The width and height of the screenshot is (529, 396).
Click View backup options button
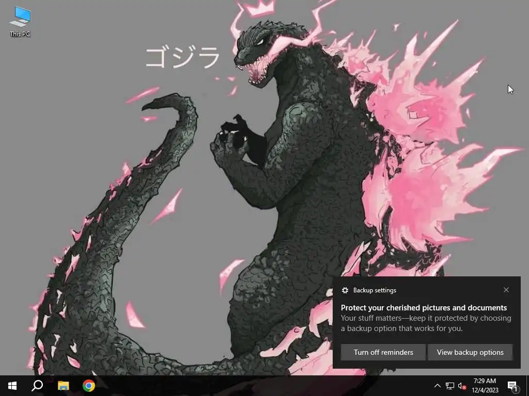(x=470, y=352)
